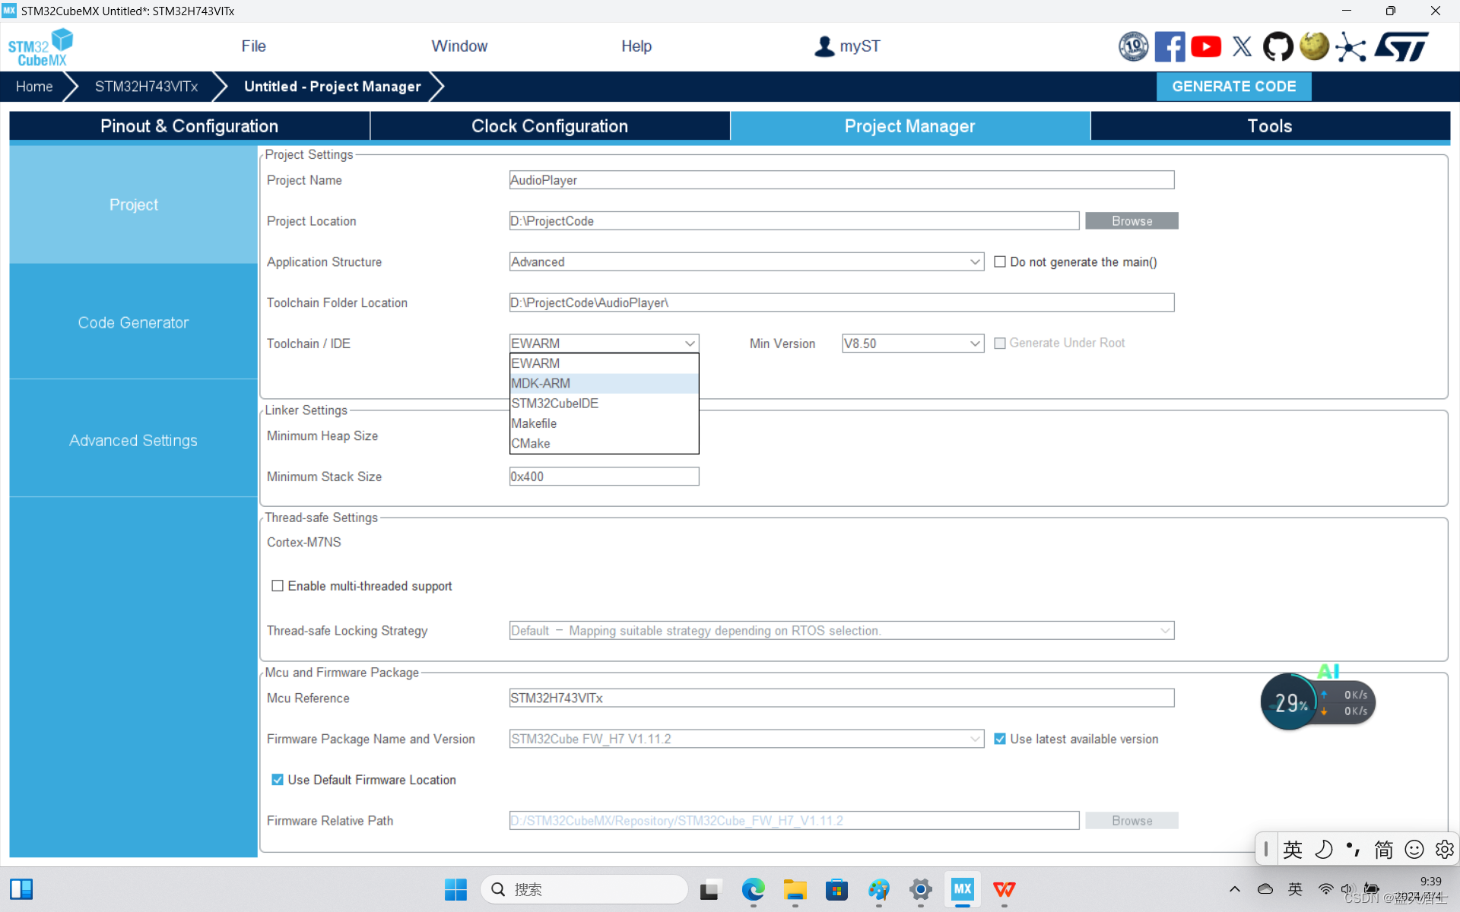This screenshot has height=912, width=1460.
Task: Open the File menu
Action: (253, 46)
